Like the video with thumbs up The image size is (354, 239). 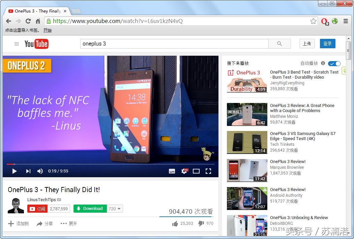coord(175,223)
